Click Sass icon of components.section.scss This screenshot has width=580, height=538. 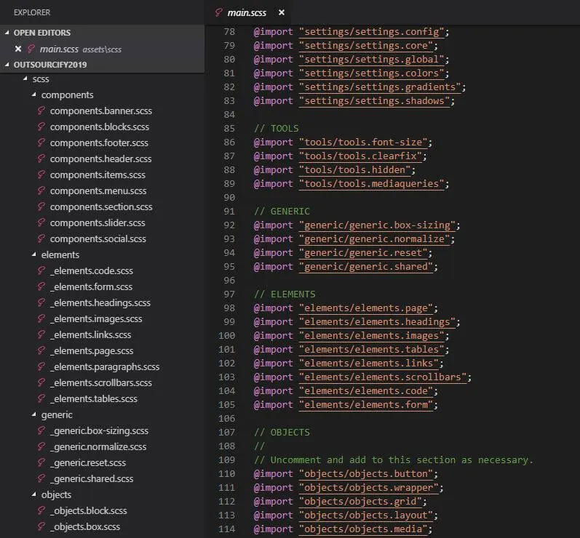pyautogui.click(x=41, y=206)
